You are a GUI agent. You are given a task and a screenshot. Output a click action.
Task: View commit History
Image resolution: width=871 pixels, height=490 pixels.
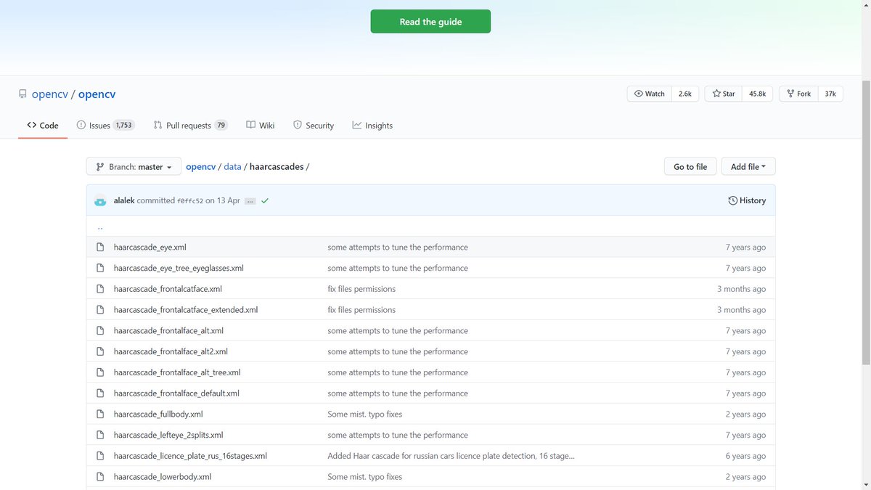pyautogui.click(x=747, y=201)
